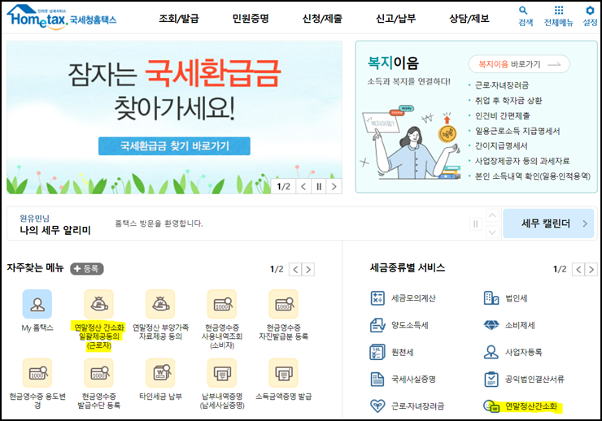Viewport: 602px width, 421px height.
Task: Open the 취업 후 학자금 상환 link
Action: [508, 101]
